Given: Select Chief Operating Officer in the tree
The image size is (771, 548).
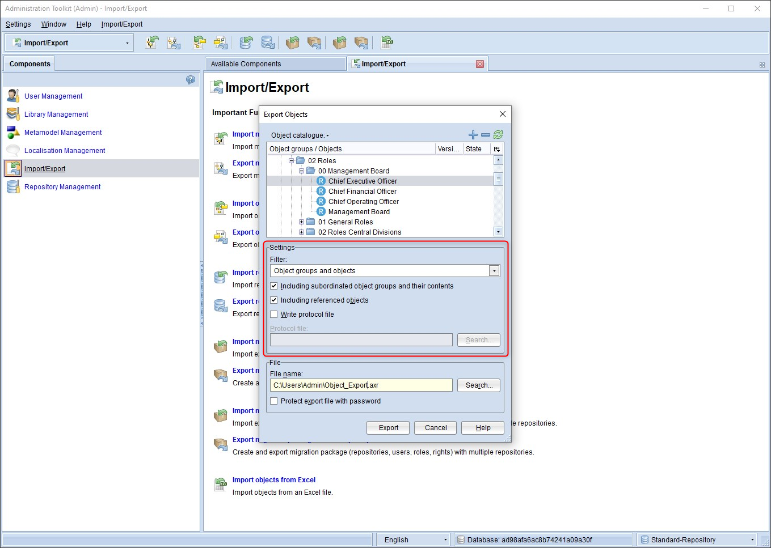Looking at the screenshot, I should pyautogui.click(x=364, y=202).
